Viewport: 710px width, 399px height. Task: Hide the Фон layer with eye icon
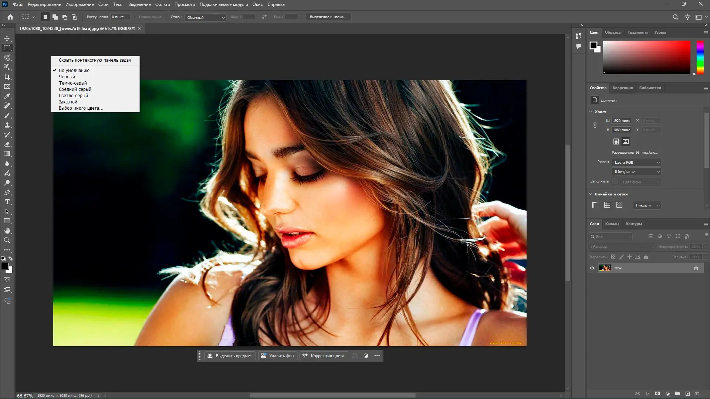(592, 268)
